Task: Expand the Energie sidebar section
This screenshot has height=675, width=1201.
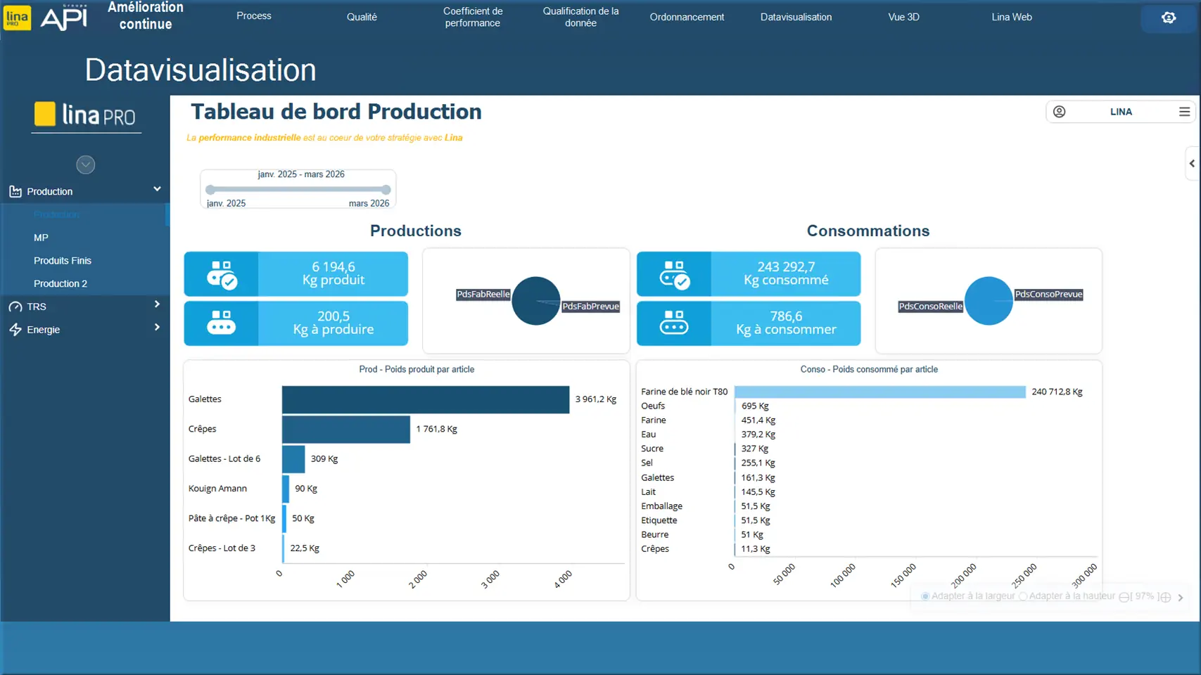Action: tap(157, 328)
